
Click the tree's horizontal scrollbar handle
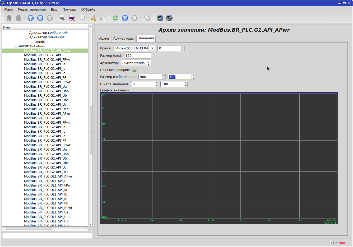tap(29, 229)
